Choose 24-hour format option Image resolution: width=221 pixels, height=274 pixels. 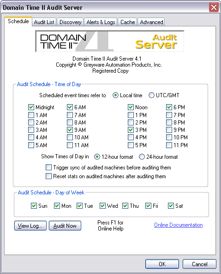(x=142, y=157)
